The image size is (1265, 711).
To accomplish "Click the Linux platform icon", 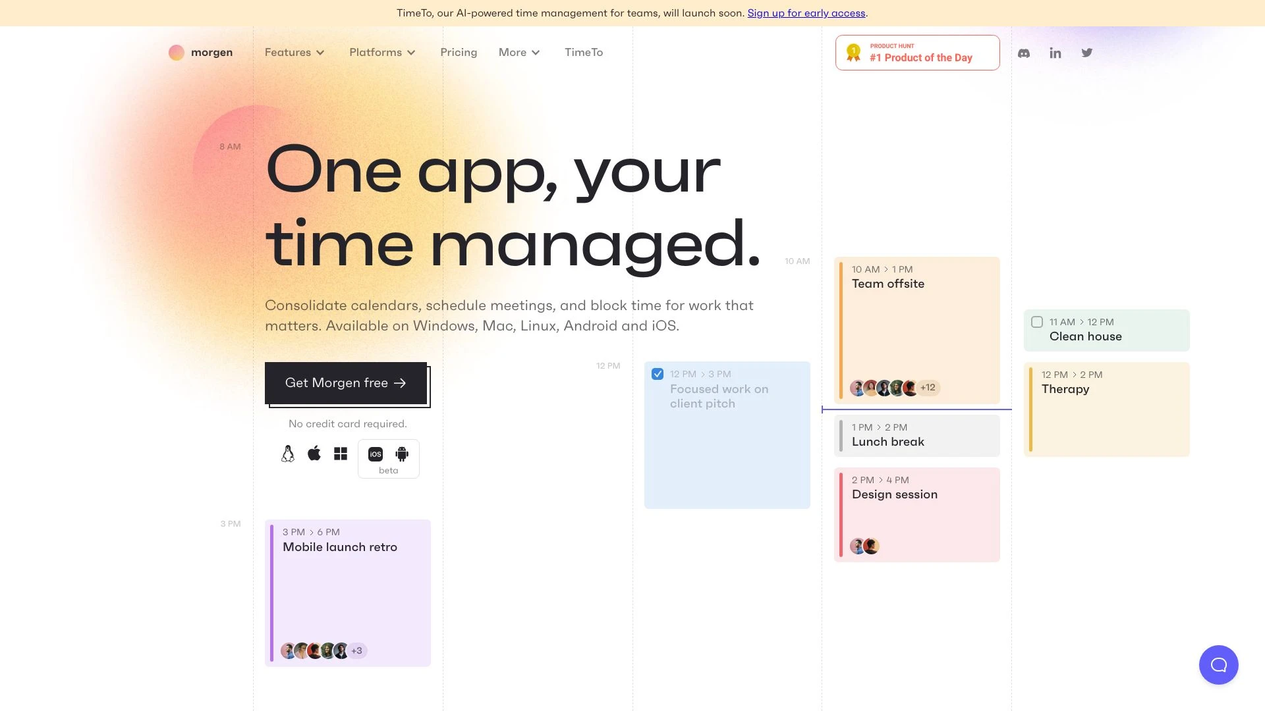I will click(x=287, y=453).
